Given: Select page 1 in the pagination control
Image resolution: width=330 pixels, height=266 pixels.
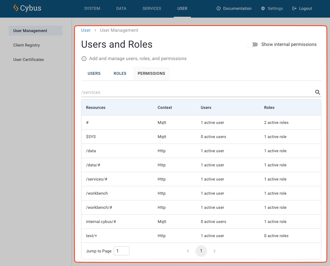Looking at the screenshot, I should (201, 251).
